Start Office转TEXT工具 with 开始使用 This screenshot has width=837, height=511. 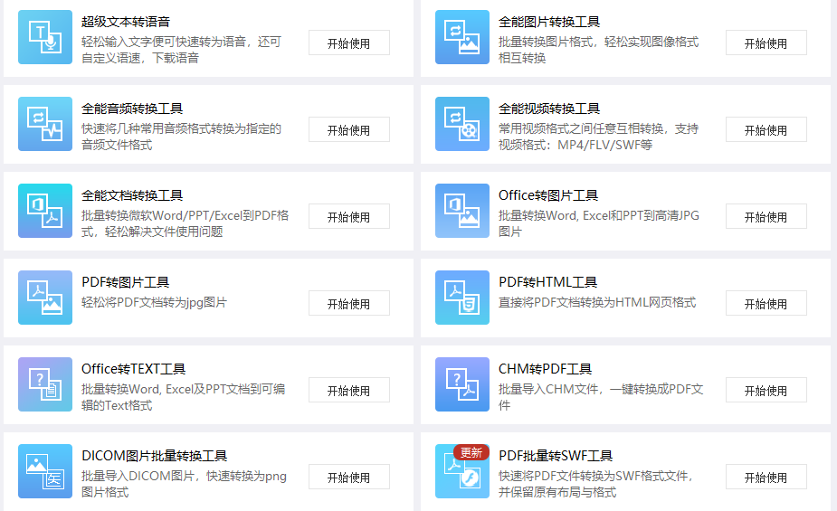point(349,391)
